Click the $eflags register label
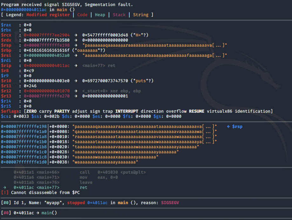This screenshot has width=292, height=220. tap(10, 111)
